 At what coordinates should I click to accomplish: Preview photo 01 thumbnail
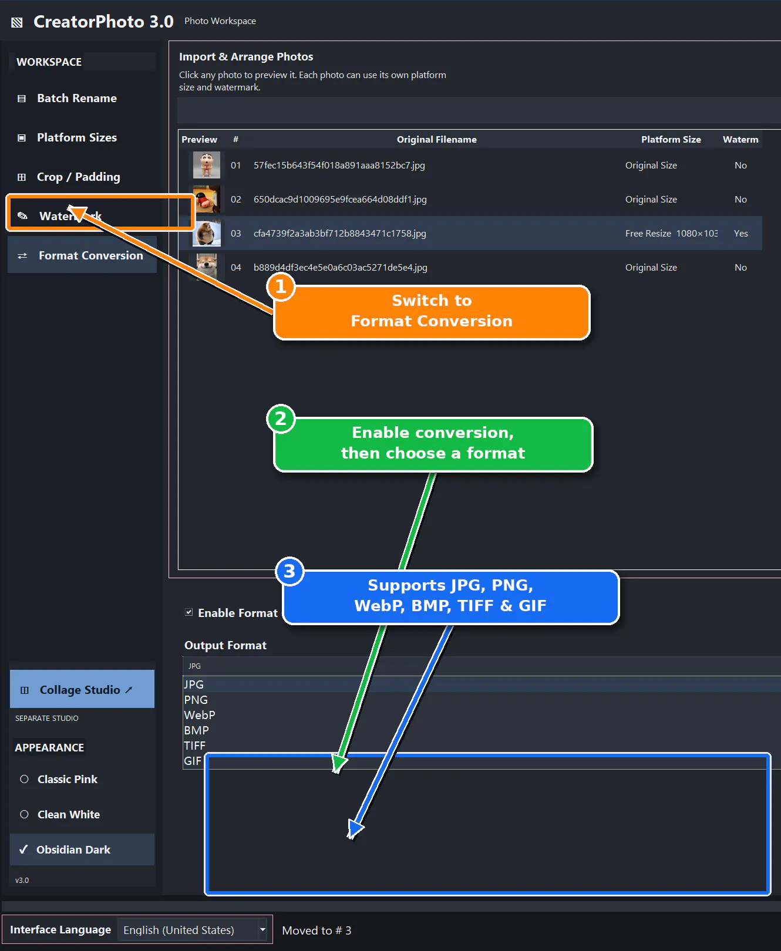point(207,165)
